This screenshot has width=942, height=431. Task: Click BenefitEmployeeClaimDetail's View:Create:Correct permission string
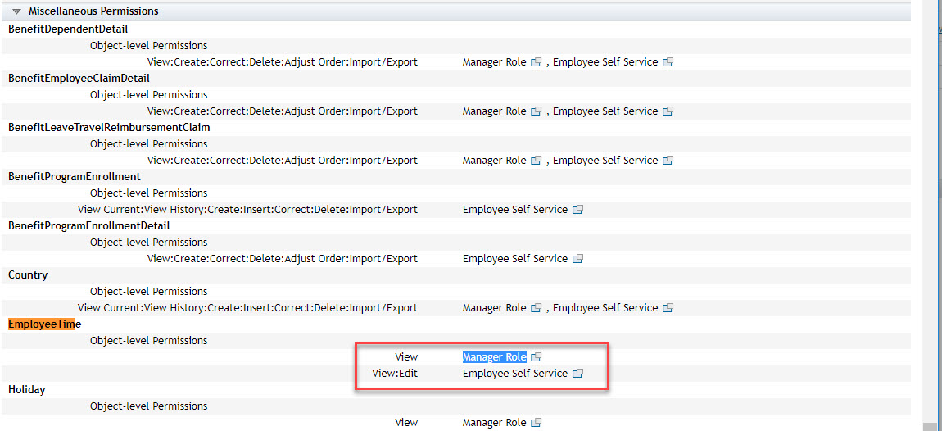(283, 111)
